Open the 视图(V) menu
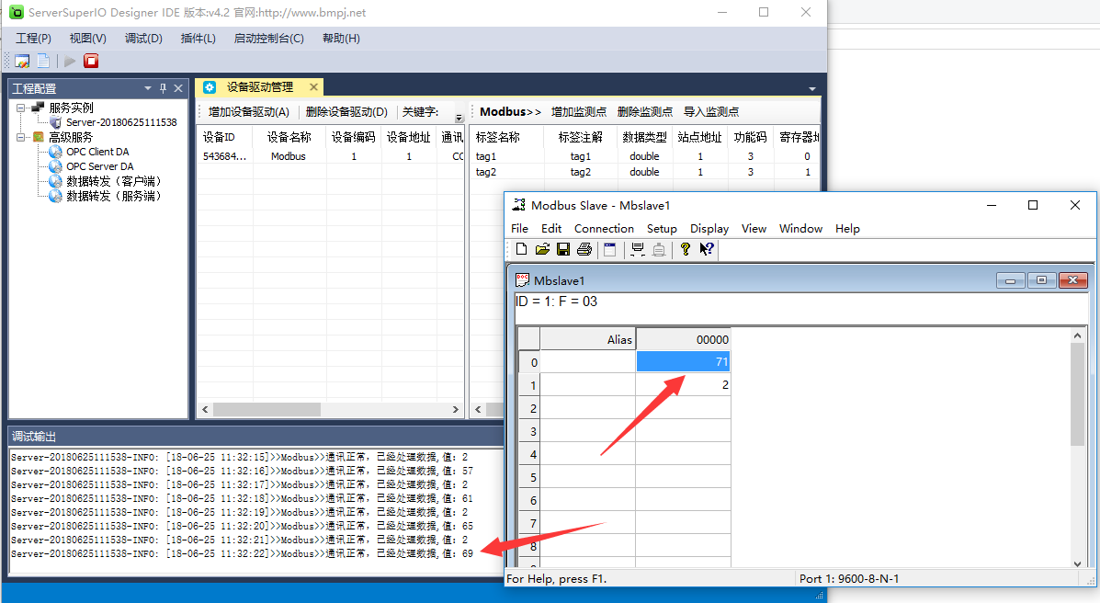Viewport: 1100px width, 603px height. 87,39
